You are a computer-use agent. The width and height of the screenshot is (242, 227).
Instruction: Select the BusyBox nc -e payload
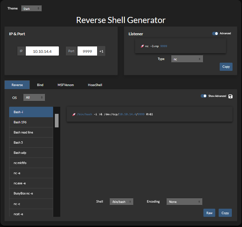31,193
